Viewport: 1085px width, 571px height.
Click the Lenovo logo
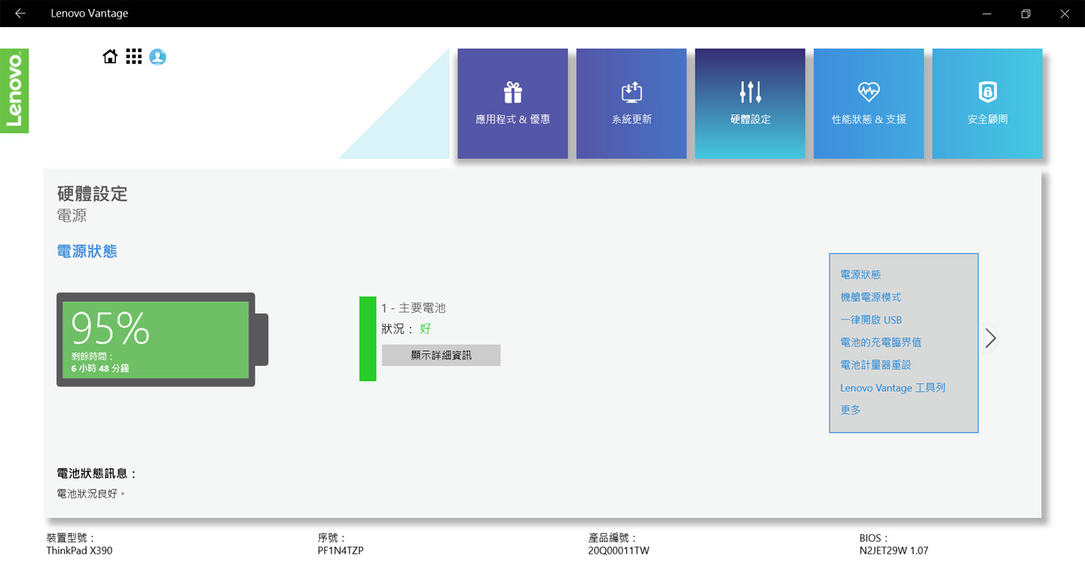pyautogui.click(x=14, y=91)
